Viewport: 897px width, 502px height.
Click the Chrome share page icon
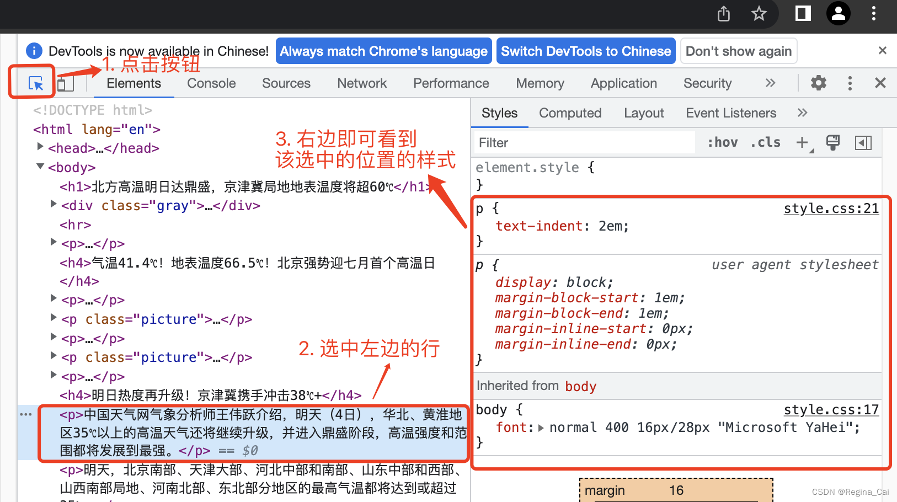(724, 14)
